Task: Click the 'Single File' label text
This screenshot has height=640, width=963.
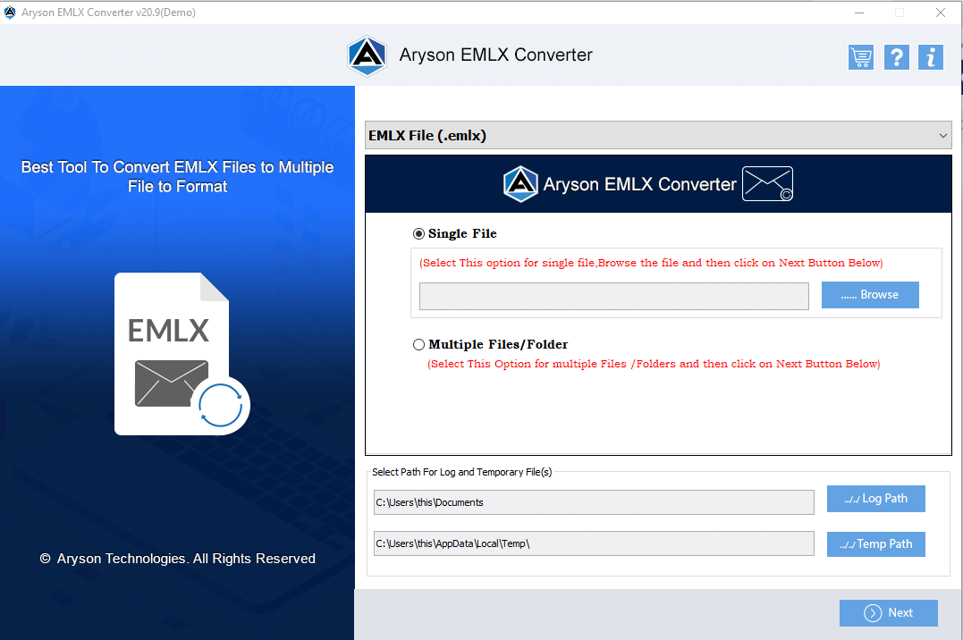Action: (462, 233)
